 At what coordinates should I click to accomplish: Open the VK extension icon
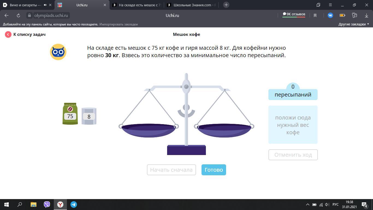pyautogui.click(x=330, y=15)
